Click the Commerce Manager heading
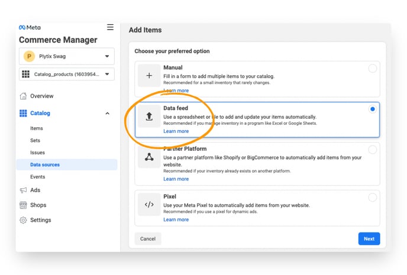Image resolution: width=407 pixels, height=275 pixels. [58, 40]
